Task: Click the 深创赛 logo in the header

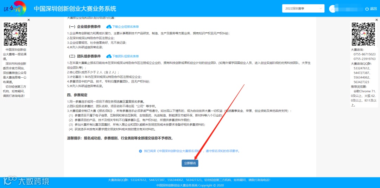Action: pyautogui.click(x=15, y=8)
